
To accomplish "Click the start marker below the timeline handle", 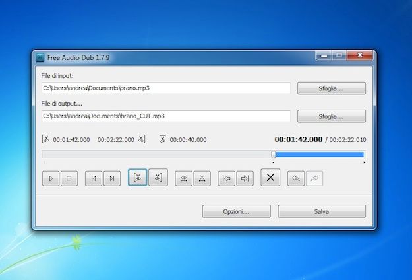I will [x=274, y=162].
